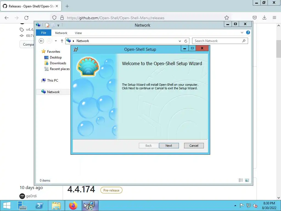281x211 pixels.
Task: Open File Explorer from the taskbar
Action: pos(56,206)
